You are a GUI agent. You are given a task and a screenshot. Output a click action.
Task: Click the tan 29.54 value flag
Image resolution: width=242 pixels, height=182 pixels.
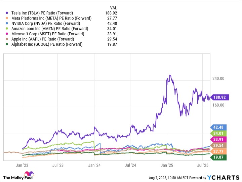(218, 145)
